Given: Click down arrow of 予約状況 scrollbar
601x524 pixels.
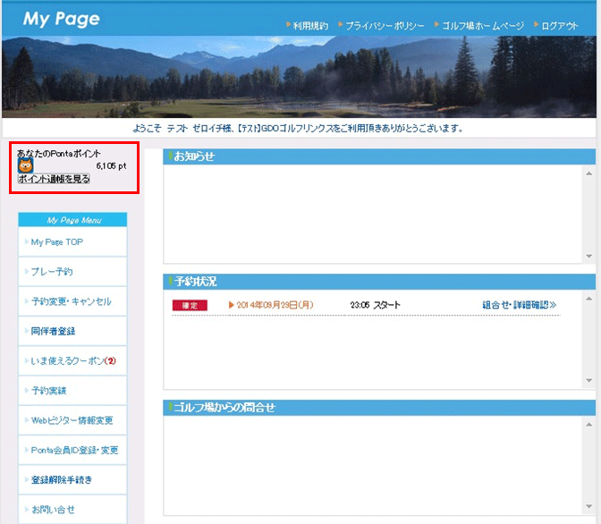Looking at the screenshot, I should (x=589, y=380).
